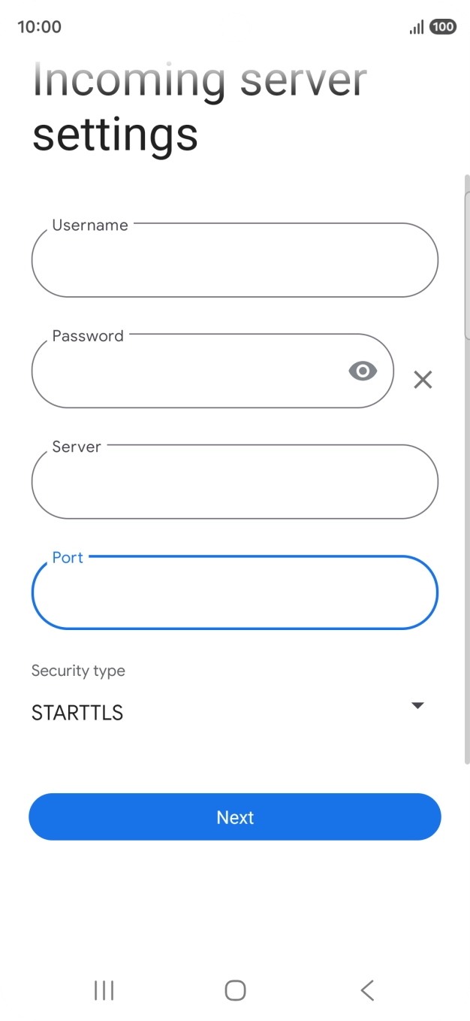This screenshot has height=1021, width=470.
Task: Tap the home button in navigation bar
Action: 234,991
